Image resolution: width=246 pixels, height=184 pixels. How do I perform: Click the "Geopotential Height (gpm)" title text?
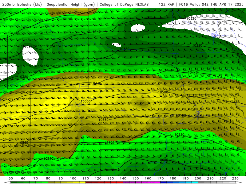[x=71, y=4]
